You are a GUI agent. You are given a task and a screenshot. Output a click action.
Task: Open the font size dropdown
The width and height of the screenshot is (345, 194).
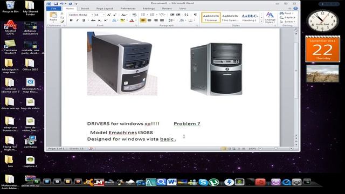point(104,15)
